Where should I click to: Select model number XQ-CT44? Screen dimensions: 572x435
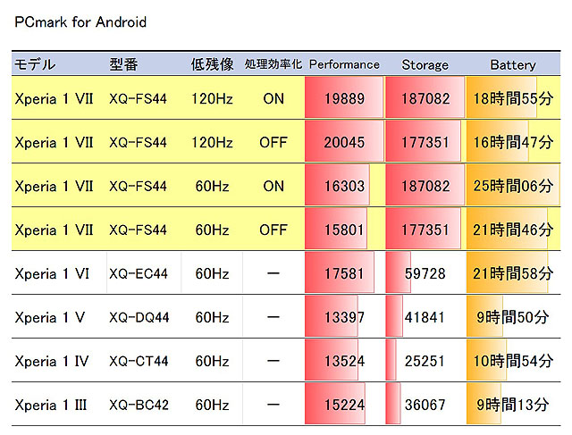coord(139,361)
